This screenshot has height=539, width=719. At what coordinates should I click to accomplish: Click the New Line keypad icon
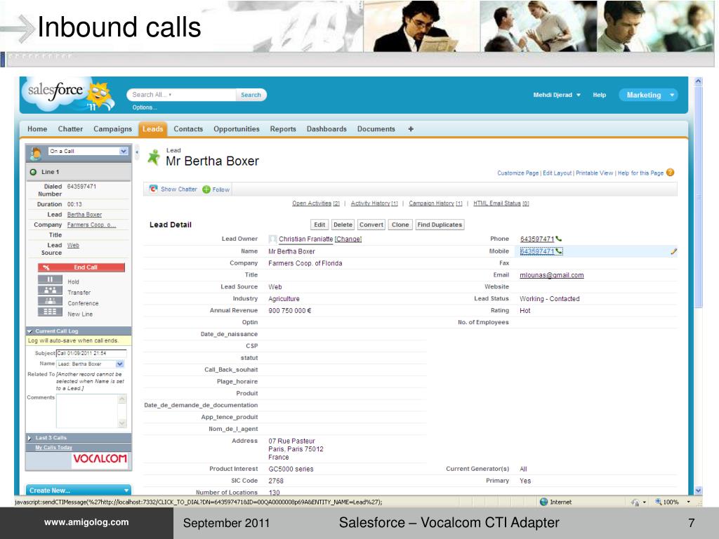(x=50, y=312)
